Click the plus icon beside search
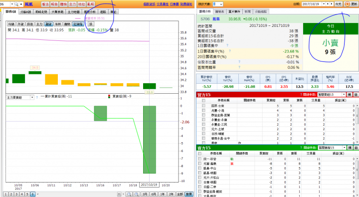This screenshot has height=197, width=359. click(x=21, y=4)
